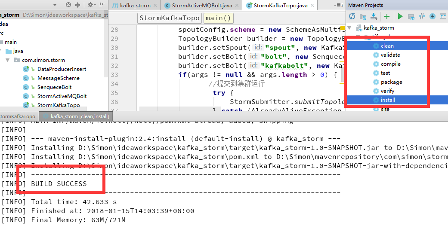Open MessageScheme class in project tree
448x226 pixels.
[x=58, y=78]
